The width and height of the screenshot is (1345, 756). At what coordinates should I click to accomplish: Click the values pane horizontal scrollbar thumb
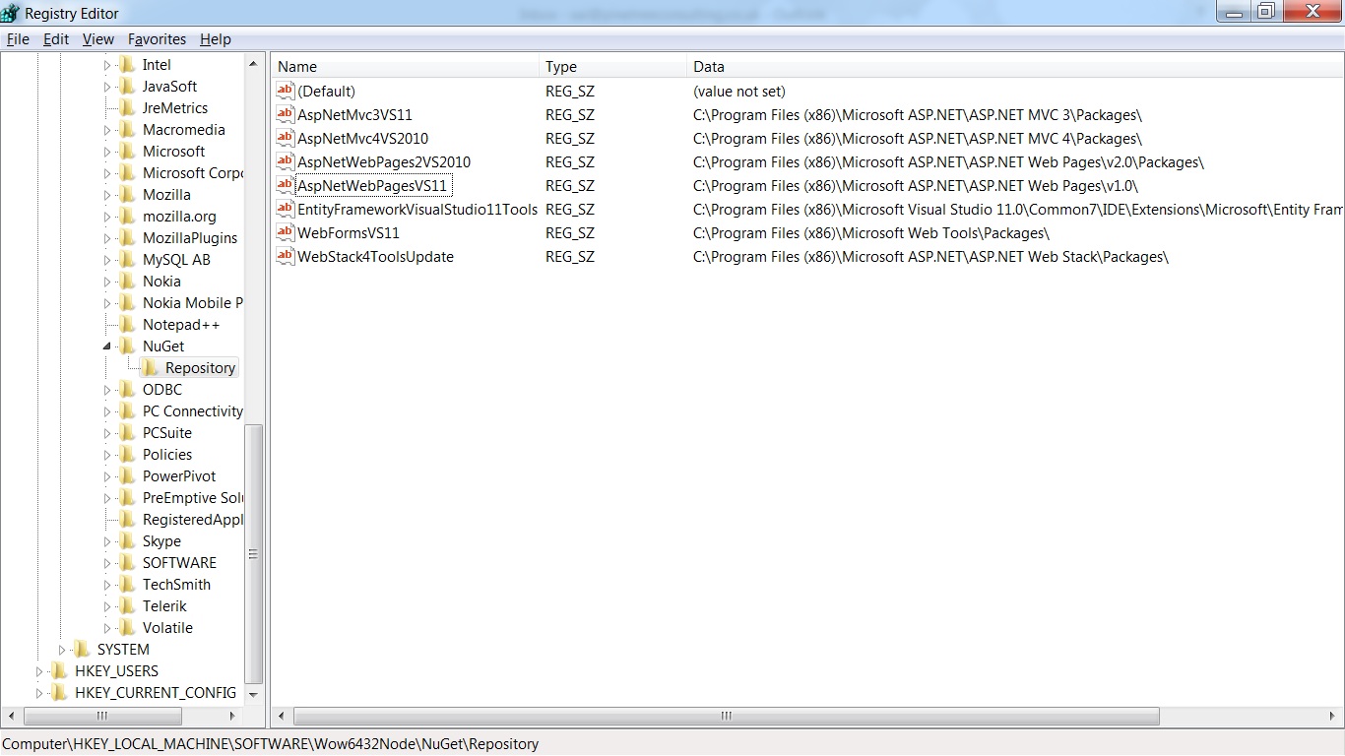(726, 716)
